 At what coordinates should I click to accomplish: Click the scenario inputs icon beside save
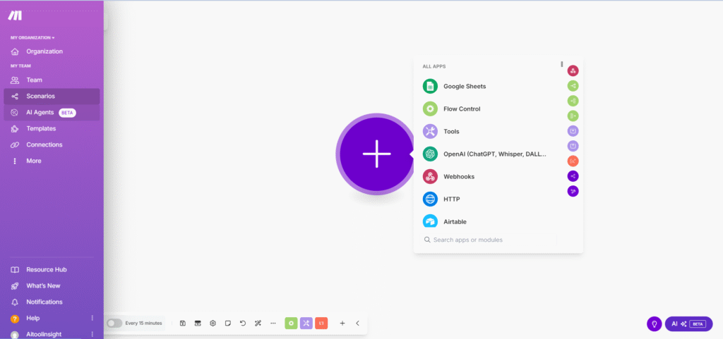point(198,323)
